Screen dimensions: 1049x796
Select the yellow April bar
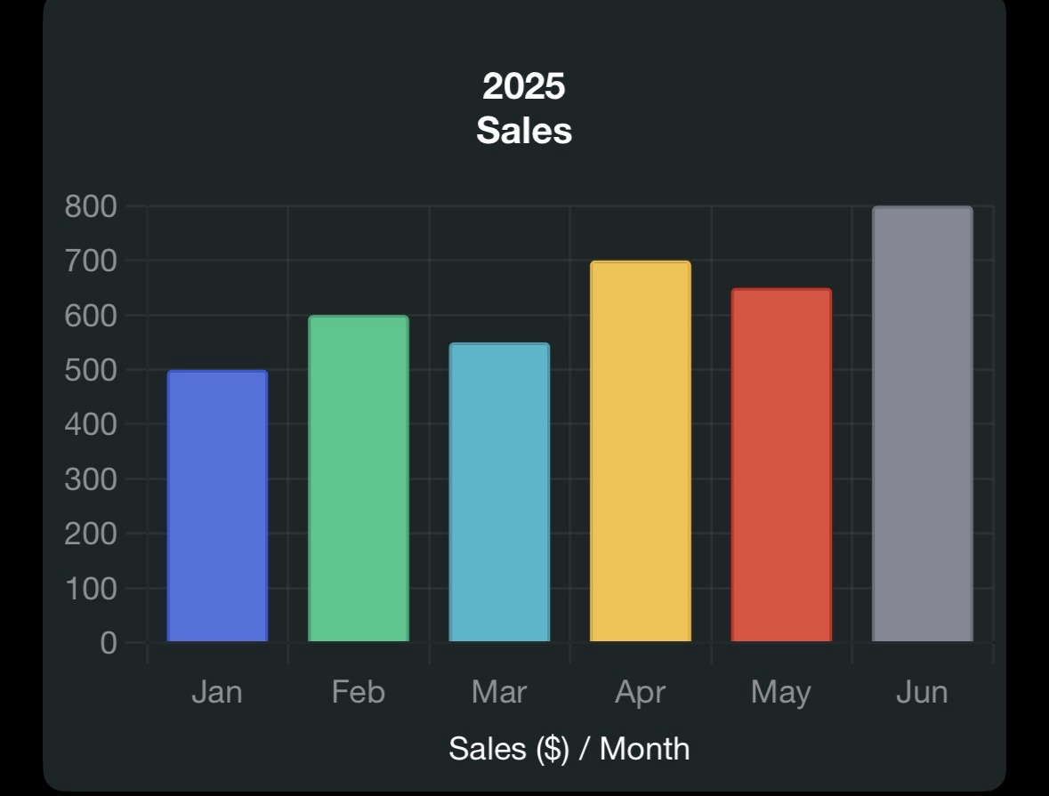(641, 451)
